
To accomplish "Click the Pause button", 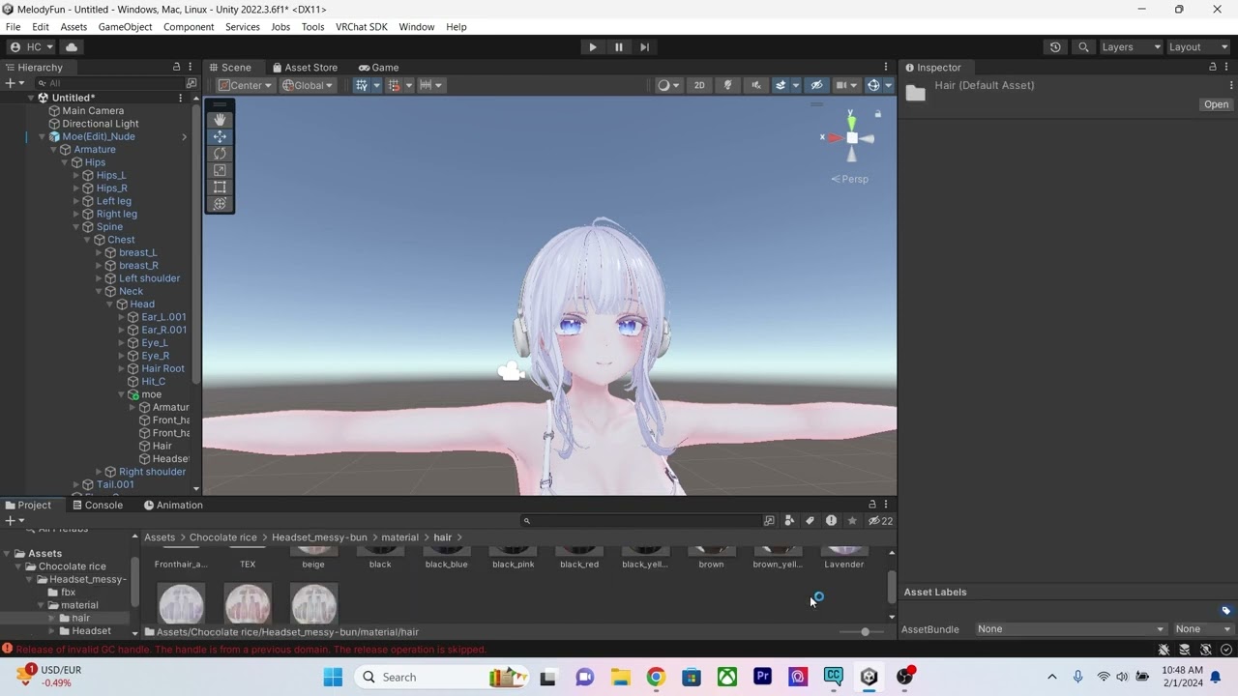I will 619,46.
